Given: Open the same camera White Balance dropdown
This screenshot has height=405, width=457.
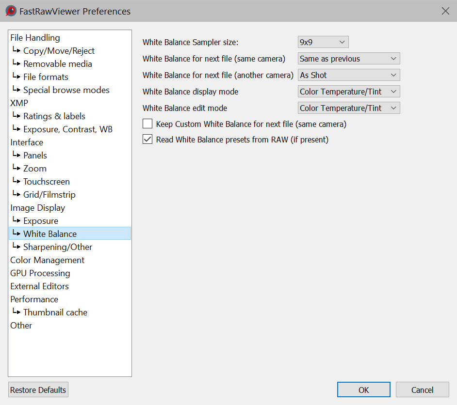Looking at the screenshot, I should click(348, 59).
